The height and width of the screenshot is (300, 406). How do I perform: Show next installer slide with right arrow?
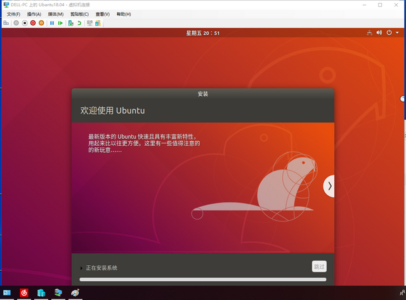pyautogui.click(x=329, y=186)
